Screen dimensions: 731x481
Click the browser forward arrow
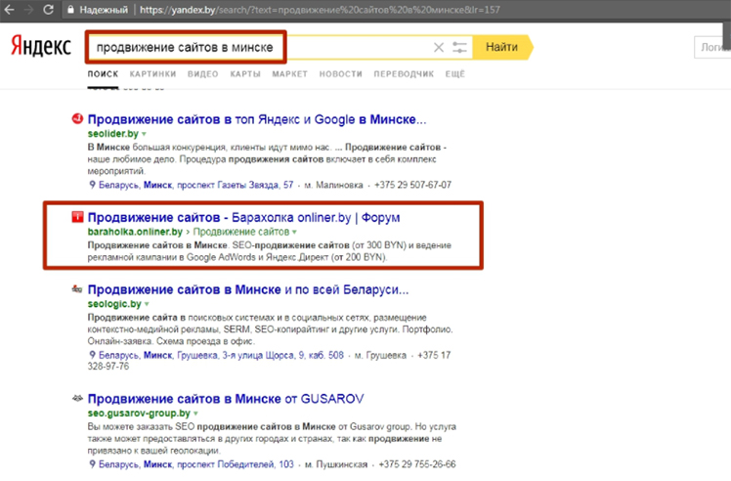[x=29, y=10]
